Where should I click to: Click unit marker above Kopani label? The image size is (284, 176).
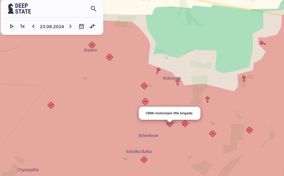tap(92, 45)
